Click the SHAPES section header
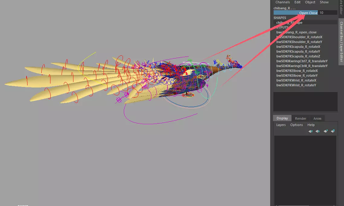The image size is (344, 206). (x=280, y=18)
